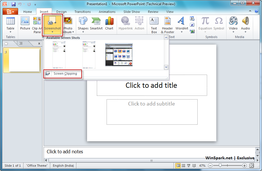262x171 pixels.
Task: Click to add title placeholder
Action: (x=152, y=85)
